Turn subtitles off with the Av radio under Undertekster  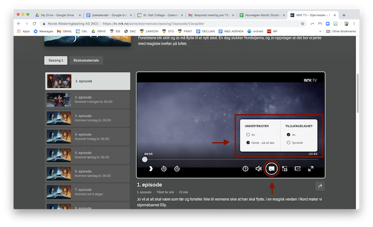248,135
